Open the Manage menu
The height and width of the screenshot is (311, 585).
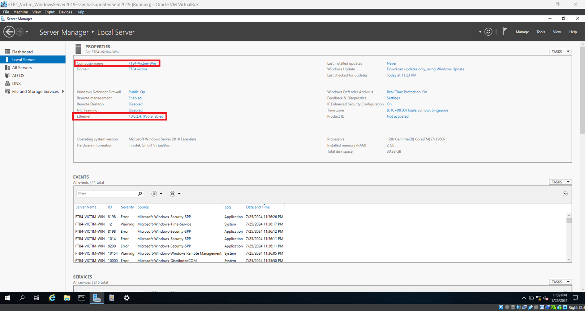click(x=522, y=32)
